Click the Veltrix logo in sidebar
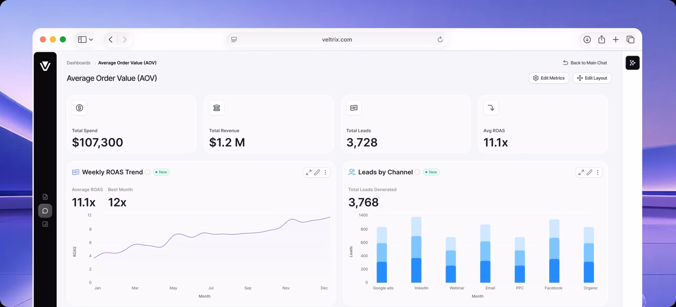676x307 pixels. pos(45,66)
